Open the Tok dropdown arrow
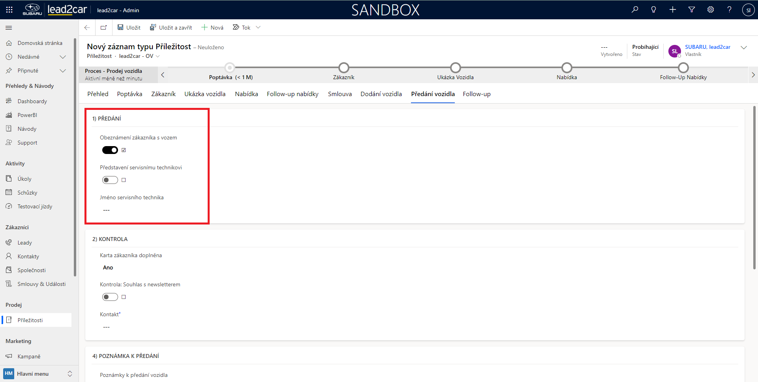The width and height of the screenshot is (758, 382). pyautogui.click(x=258, y=28)
